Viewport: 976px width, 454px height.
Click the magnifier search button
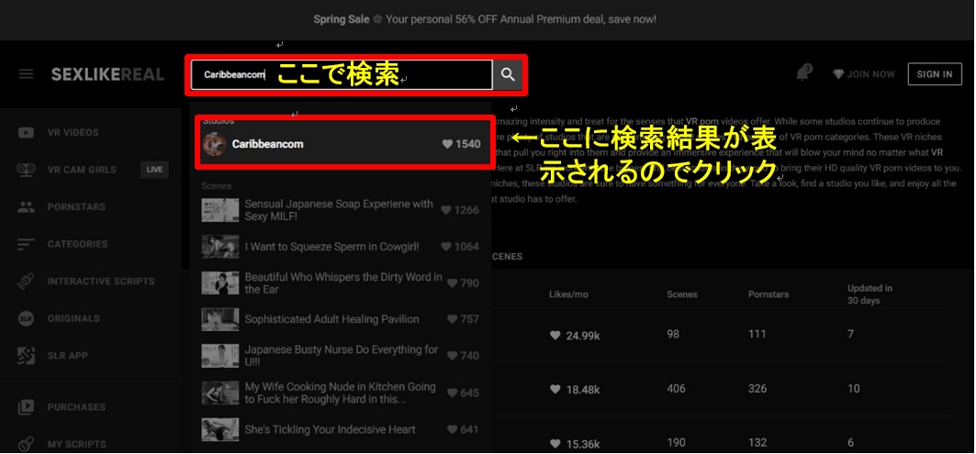click(508, 75)
